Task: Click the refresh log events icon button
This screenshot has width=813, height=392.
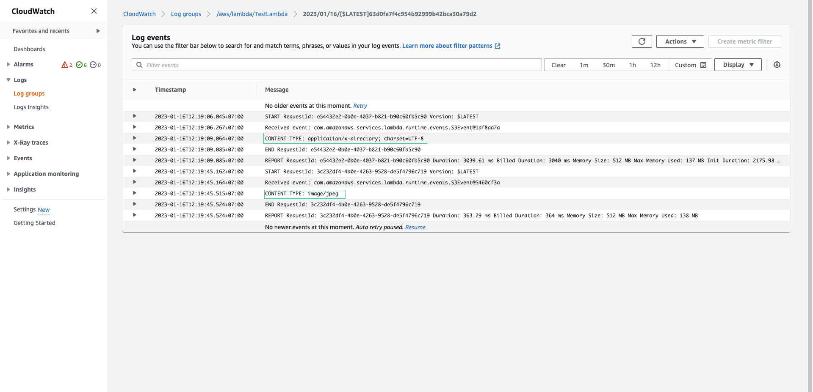Action: 642,41
